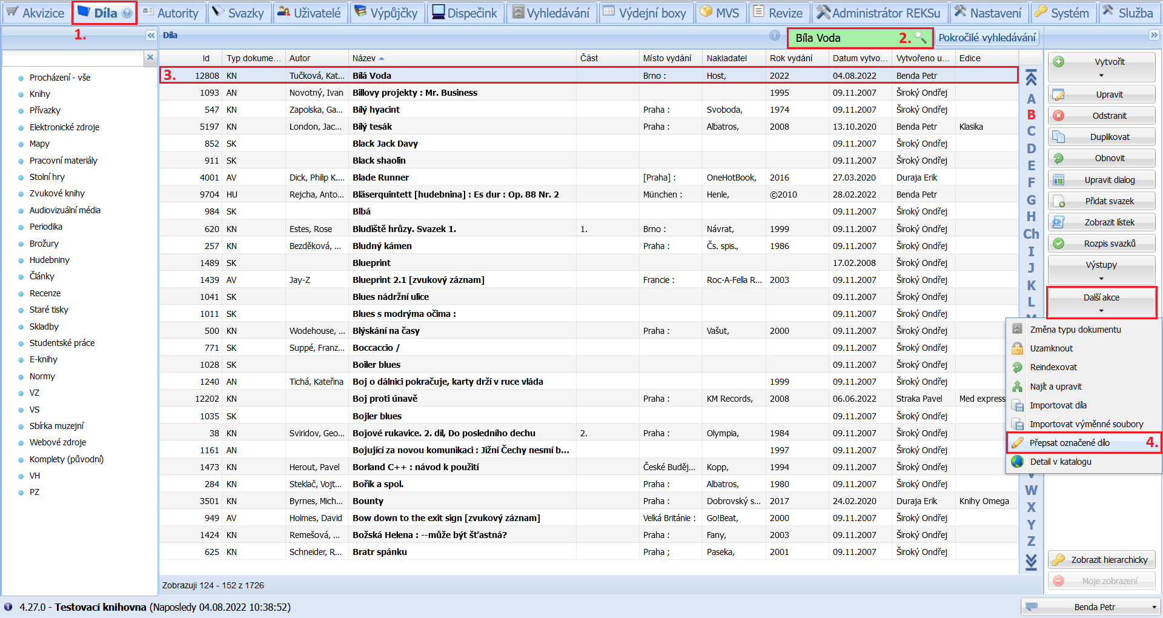Select Studentské práce category
This screenshot has width=1163, height=618.
pos(62,343)
